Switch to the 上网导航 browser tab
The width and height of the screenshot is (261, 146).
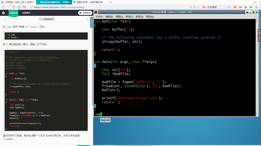pos(18,2)
